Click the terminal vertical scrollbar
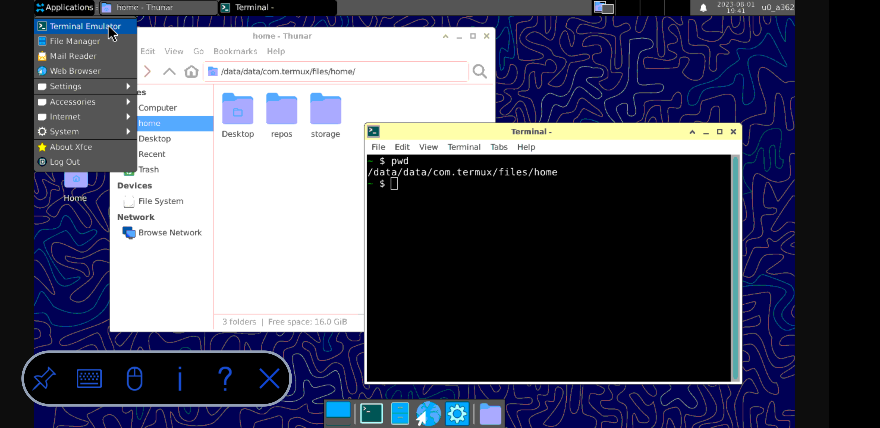This screenshot has height=428, width=880. 735,268
